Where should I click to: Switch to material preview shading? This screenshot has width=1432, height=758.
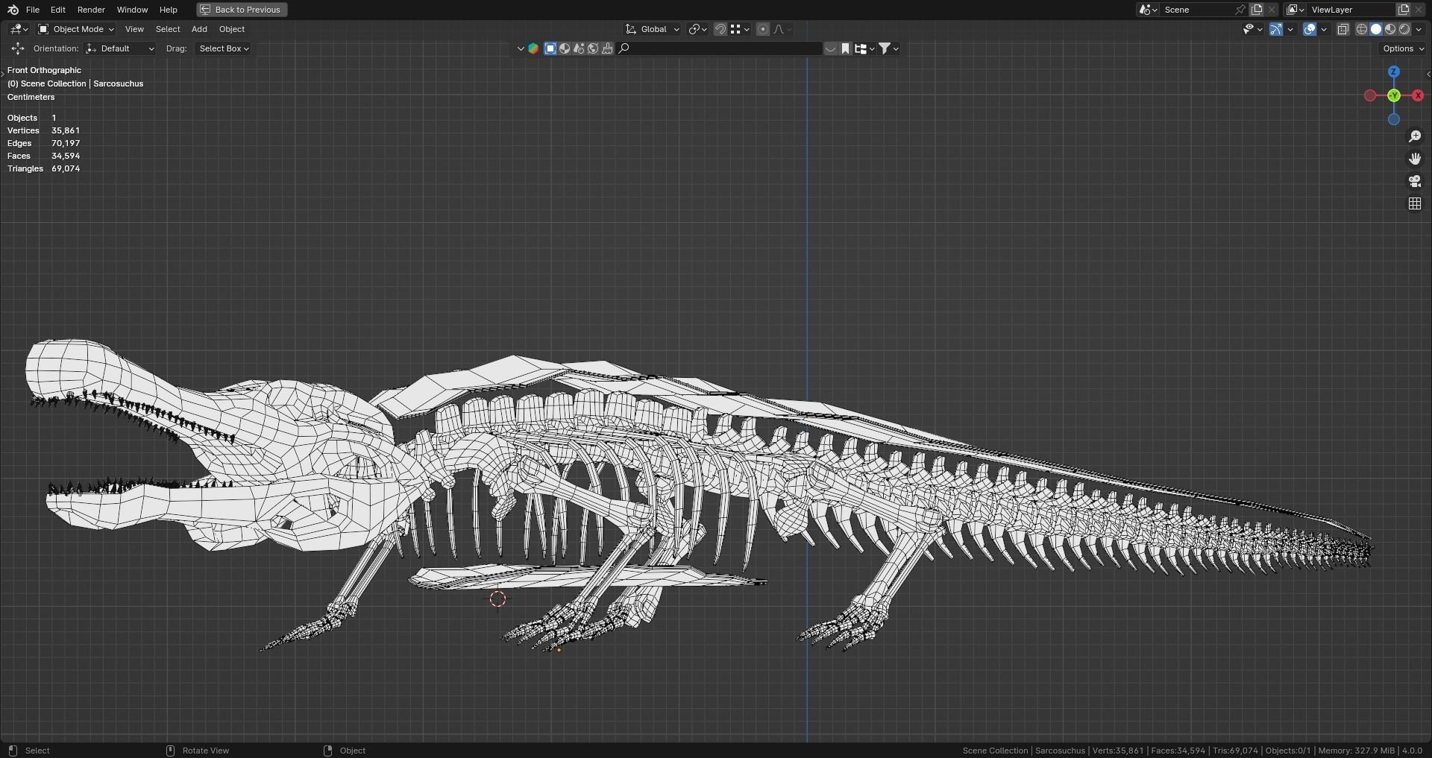pyautogui.click(x=1390, y=29)
